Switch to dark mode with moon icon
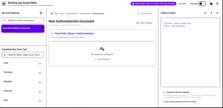This screenshot has width=223, height=108. point(211,4)
